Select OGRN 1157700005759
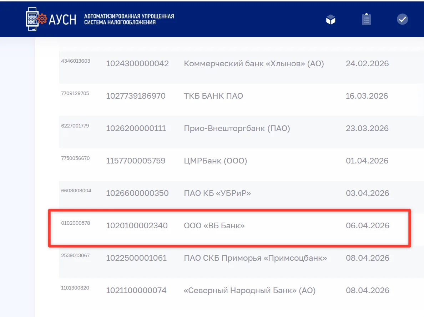Image resolution: width=424 pixels, height=317 pixels. [x=136, y=161]
